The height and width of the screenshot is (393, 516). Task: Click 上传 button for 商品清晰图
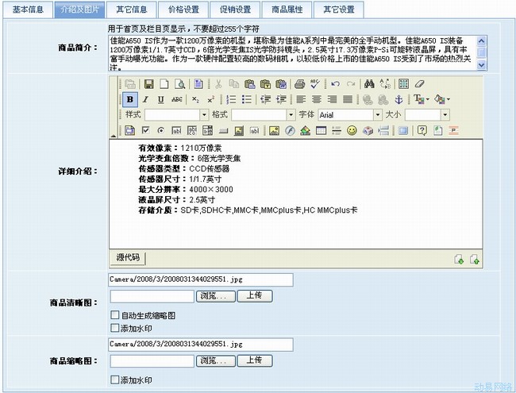255,295
